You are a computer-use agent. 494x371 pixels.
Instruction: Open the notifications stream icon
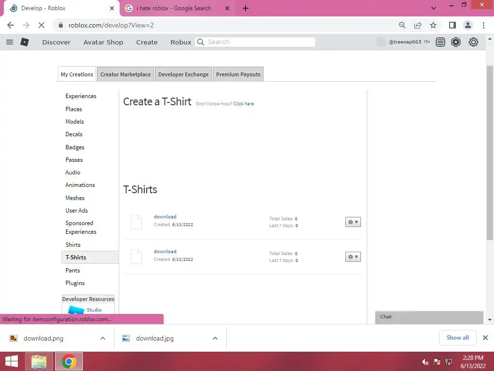pos(440,42)
